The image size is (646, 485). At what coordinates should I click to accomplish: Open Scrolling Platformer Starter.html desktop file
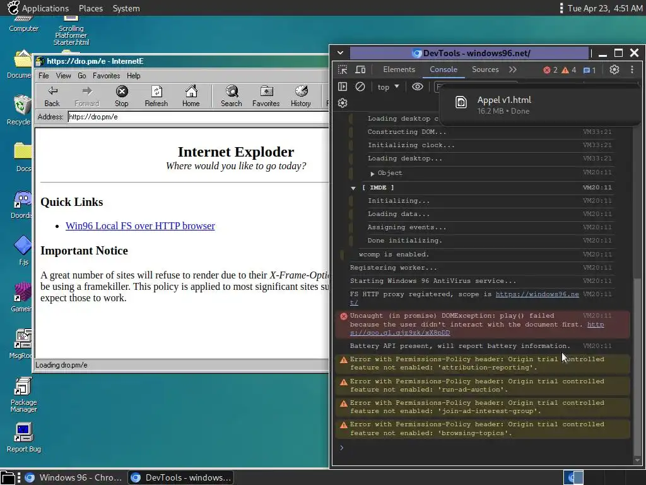click(x=71, y=32)
